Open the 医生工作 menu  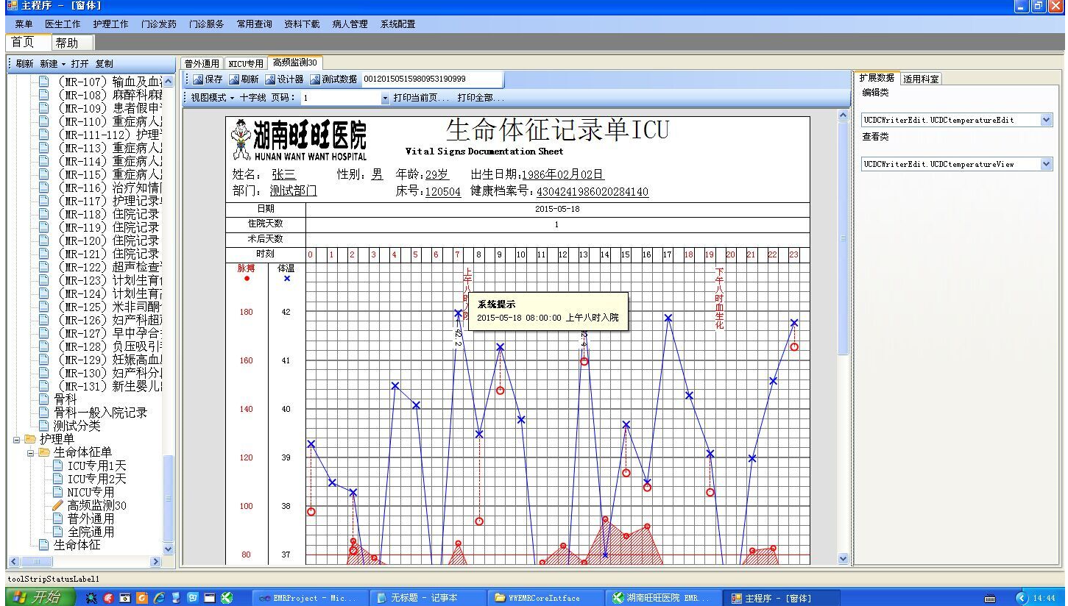(63, 24)
